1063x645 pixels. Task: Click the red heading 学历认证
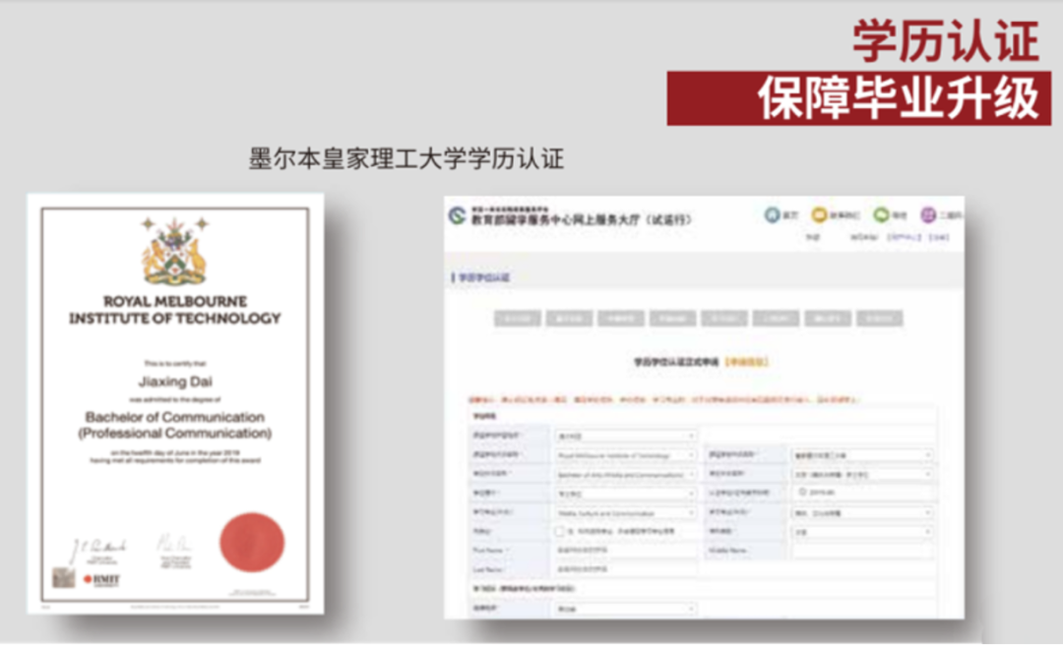pyautogui.click(x=947, y=42)
